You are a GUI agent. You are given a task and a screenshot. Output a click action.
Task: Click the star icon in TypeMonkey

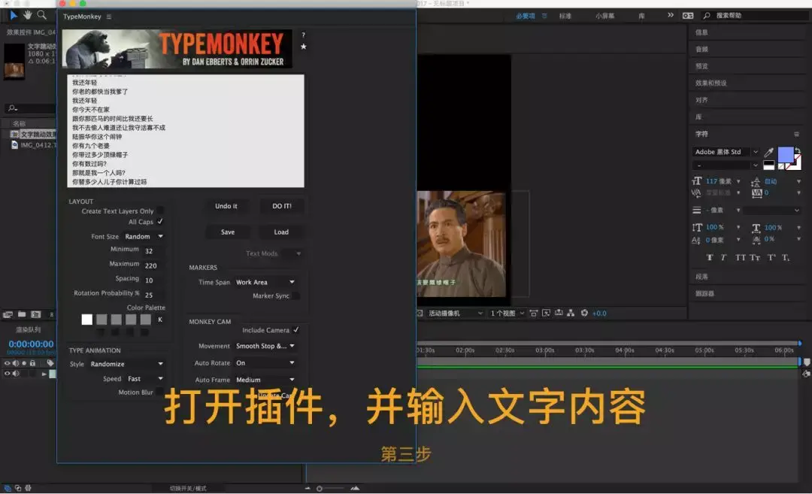[304, 47]
